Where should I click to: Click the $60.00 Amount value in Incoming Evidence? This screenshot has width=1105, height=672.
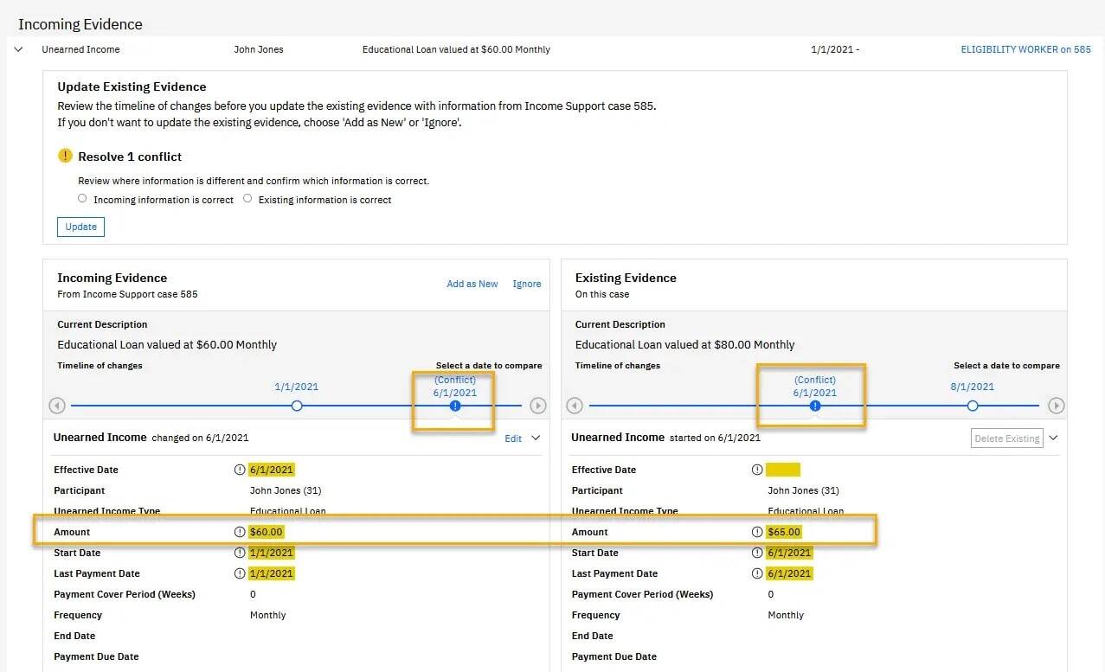(267, 532)
